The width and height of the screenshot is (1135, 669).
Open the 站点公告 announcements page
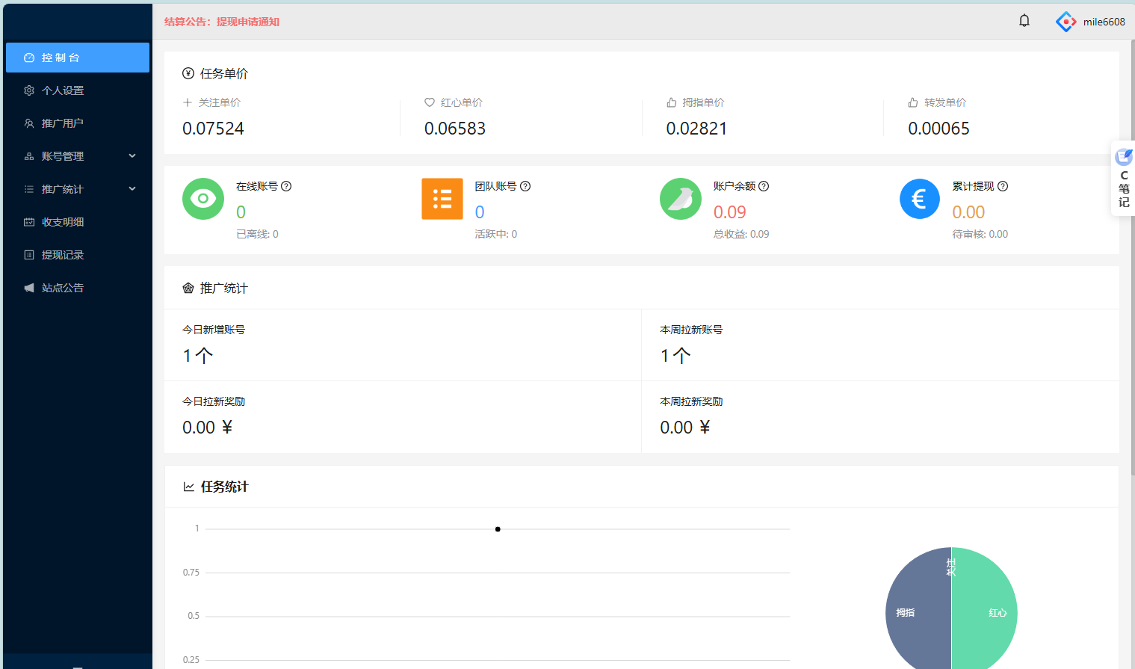tap(63, 288)
